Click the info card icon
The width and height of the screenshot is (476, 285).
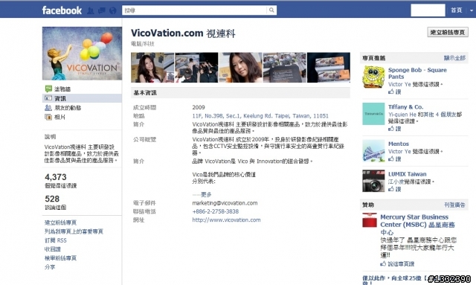[x=48, y=98]
